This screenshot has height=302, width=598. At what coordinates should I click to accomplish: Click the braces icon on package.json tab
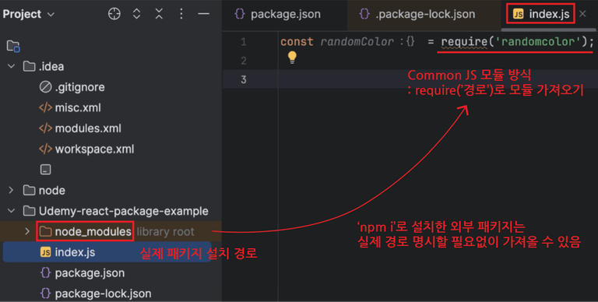[x=240, y=14]
